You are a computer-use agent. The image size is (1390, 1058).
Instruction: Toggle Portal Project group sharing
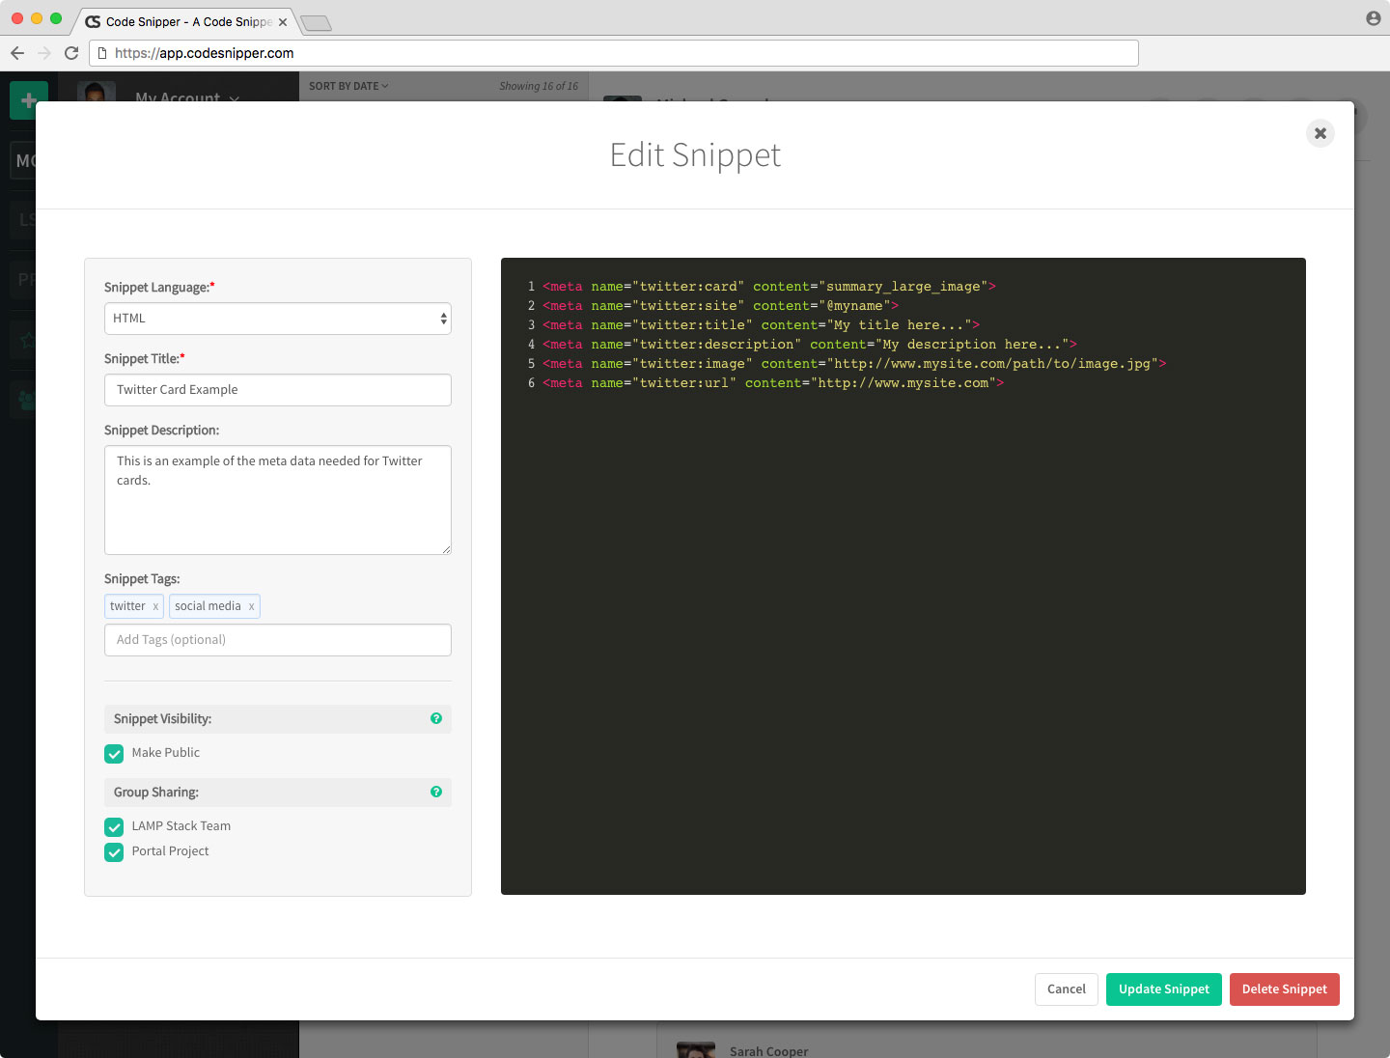tap(114, 852)
